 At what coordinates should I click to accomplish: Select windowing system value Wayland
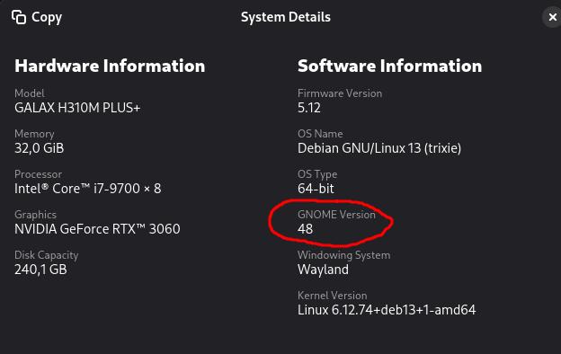tap(323, 270)
